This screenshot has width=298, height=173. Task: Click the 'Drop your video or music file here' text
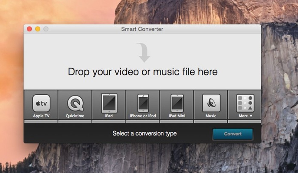(x=143, y=72)
